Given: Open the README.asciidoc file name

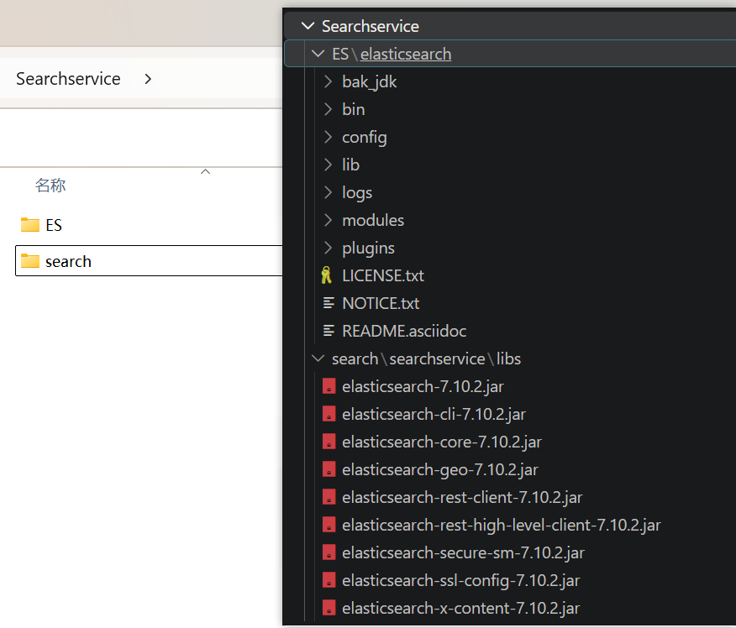Looking at the screenshot, I should [x=404, y=331].
